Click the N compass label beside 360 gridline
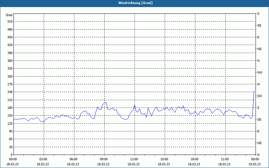 (x=258, y=61)
